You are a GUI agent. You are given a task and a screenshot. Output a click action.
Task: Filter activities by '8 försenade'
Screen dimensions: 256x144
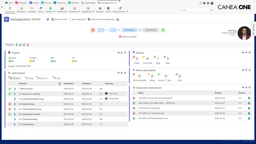[x=15, y=78]
